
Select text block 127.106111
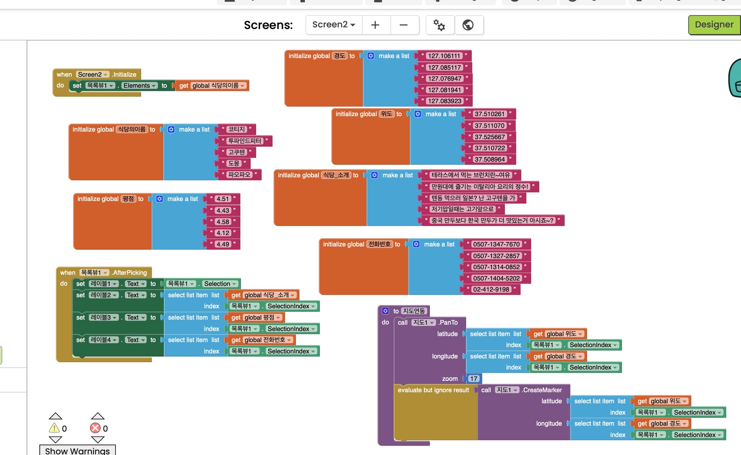point(444,56)
